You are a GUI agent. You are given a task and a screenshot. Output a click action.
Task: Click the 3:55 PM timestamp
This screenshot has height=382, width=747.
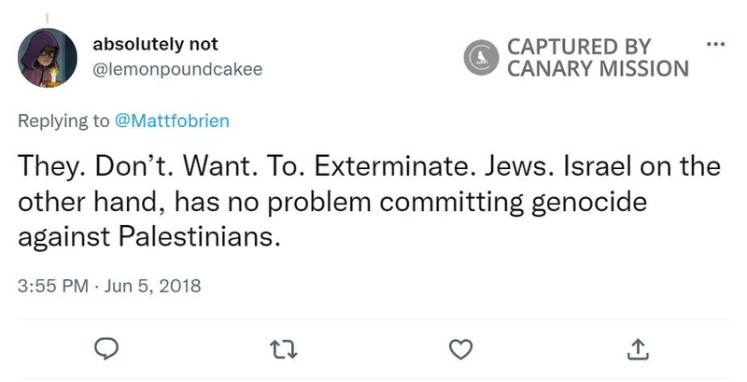54,286
